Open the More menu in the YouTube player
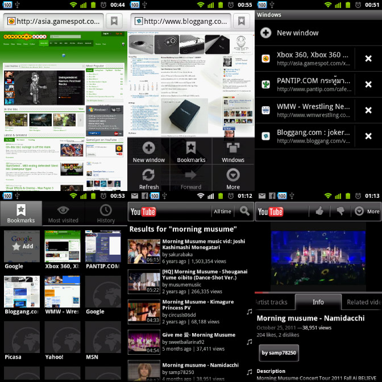Viewport: 382px width, 382px height. [x=367, y=211]
